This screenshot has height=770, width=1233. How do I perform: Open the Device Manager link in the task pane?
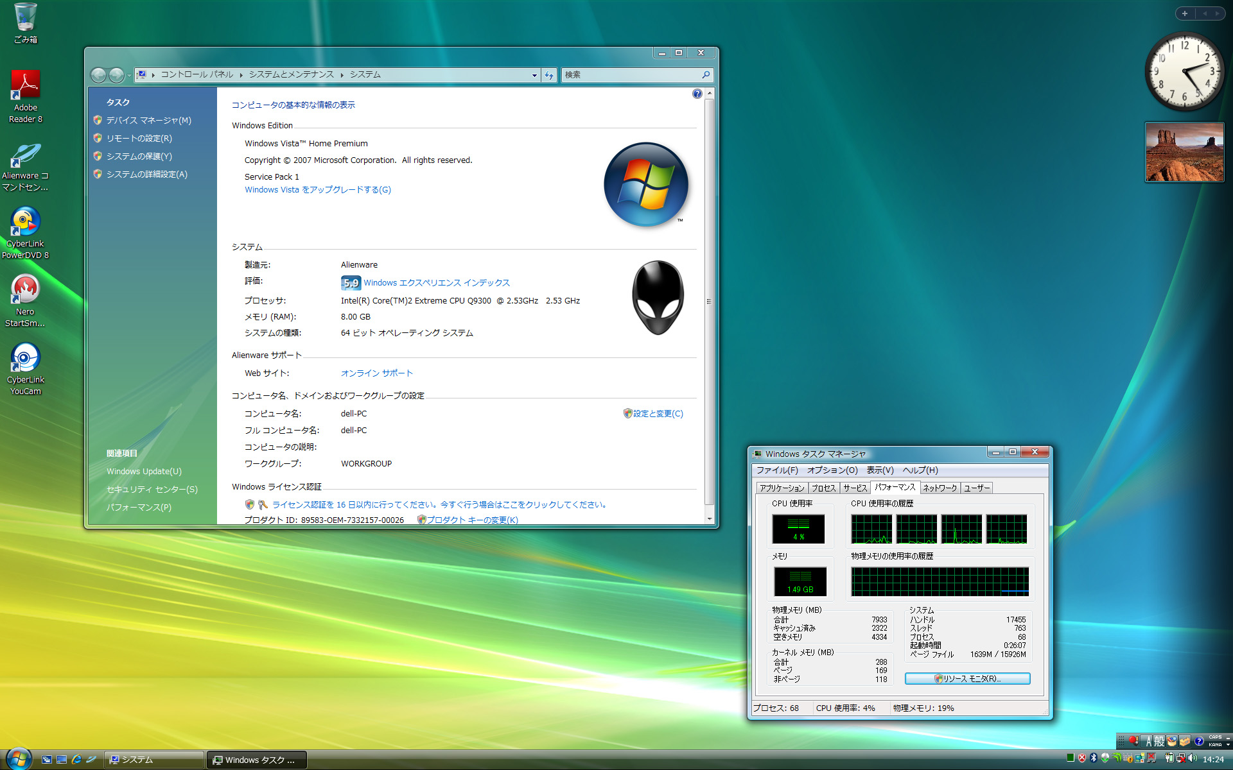click(x=148, y=121)
